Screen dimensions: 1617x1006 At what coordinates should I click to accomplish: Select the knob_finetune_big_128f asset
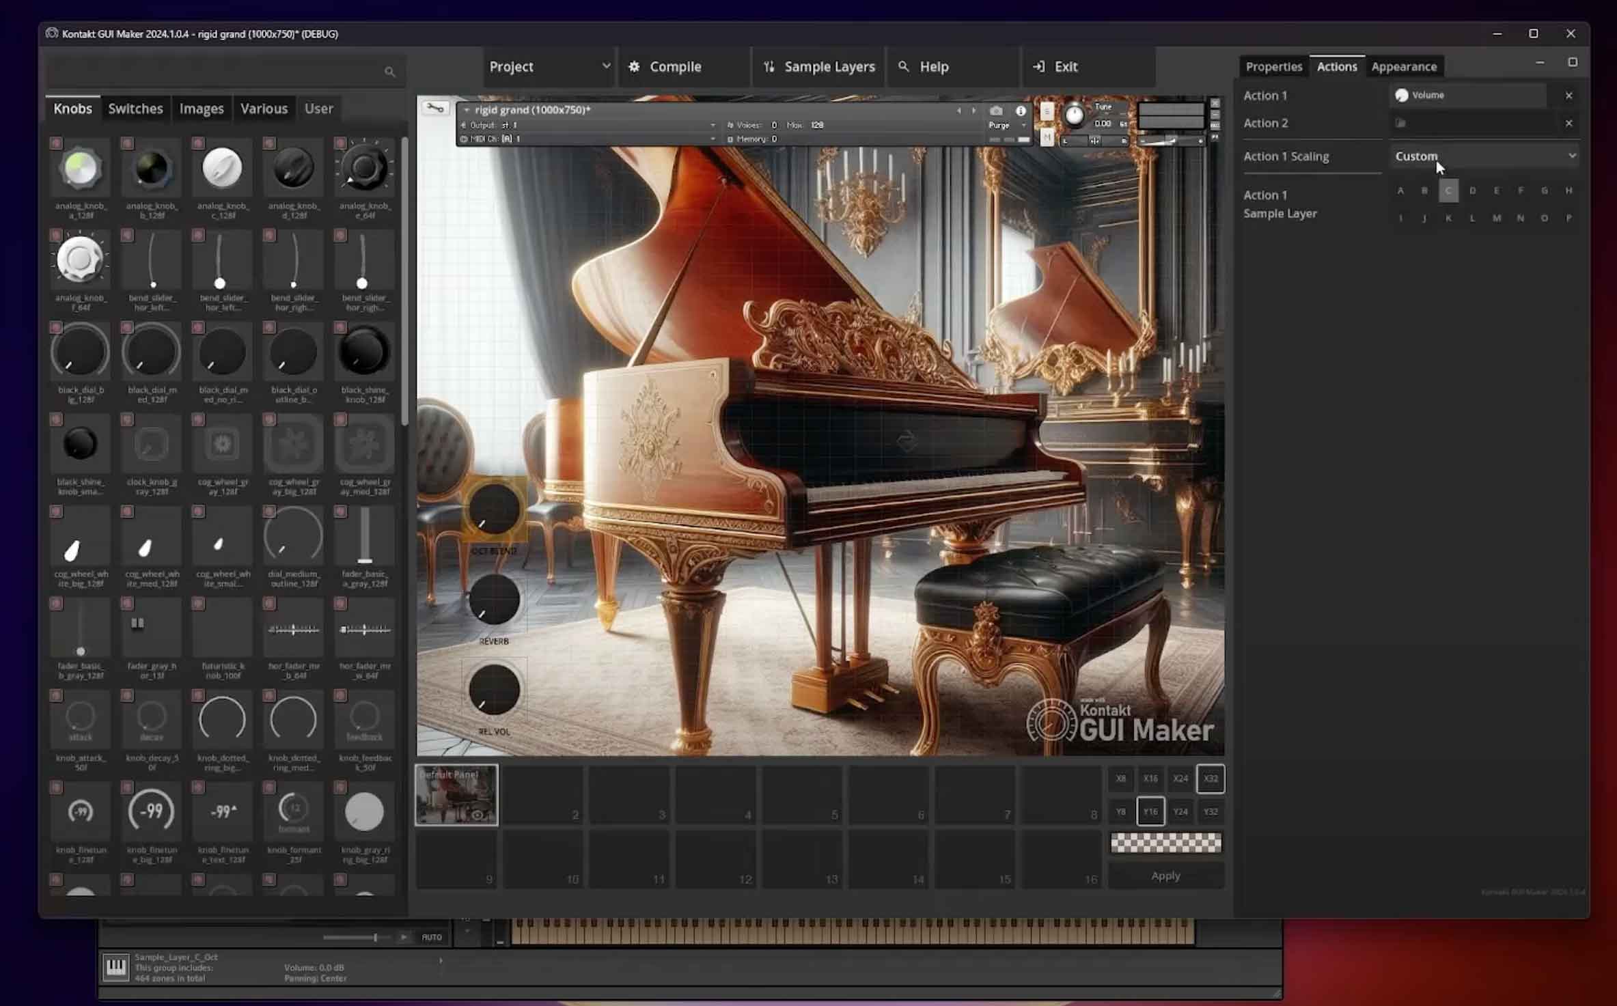click(x=152, y=813)
